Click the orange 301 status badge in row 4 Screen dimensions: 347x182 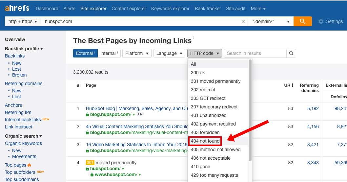(x=90, y=163)
